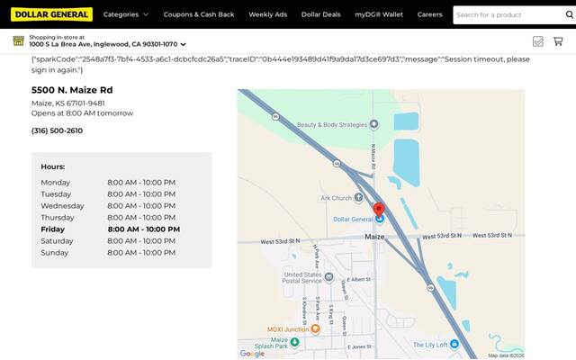
Task: Click the Maize Splash Park marker
Action: point(294,342)
